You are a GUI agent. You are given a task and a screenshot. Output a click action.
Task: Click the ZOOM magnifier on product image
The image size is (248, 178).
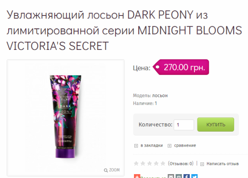111,170
